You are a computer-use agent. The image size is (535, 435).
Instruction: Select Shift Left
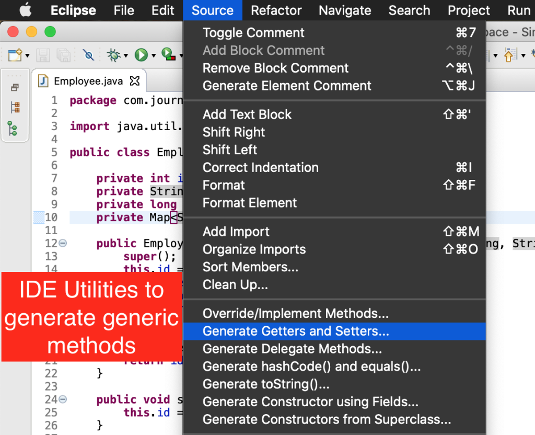[x=334, y=150]
